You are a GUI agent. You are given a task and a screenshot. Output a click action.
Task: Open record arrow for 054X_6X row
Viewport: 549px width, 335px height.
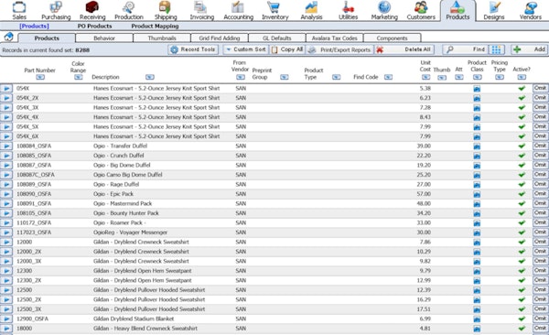pos(6,136)
